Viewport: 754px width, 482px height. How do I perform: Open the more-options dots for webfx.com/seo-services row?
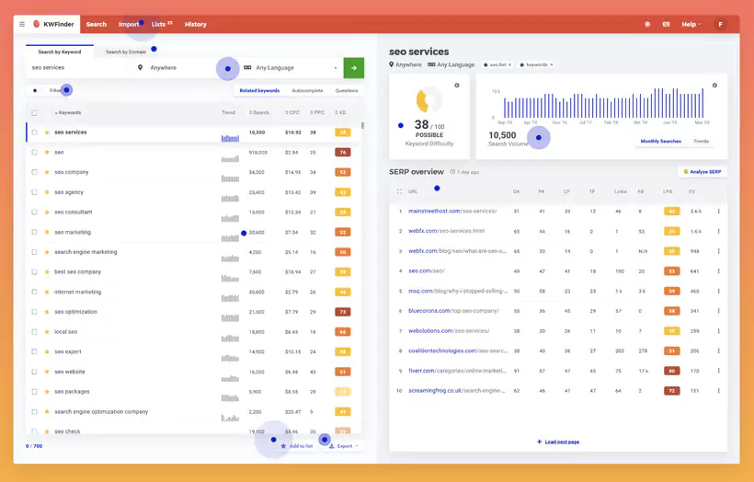coord(718,232)
